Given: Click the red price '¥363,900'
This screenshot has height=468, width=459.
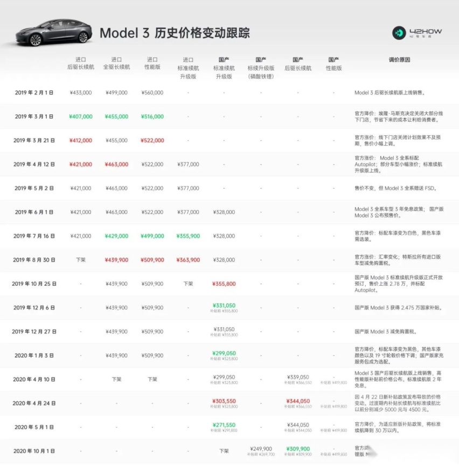Looking at the screenshot, I should (188, 260).
